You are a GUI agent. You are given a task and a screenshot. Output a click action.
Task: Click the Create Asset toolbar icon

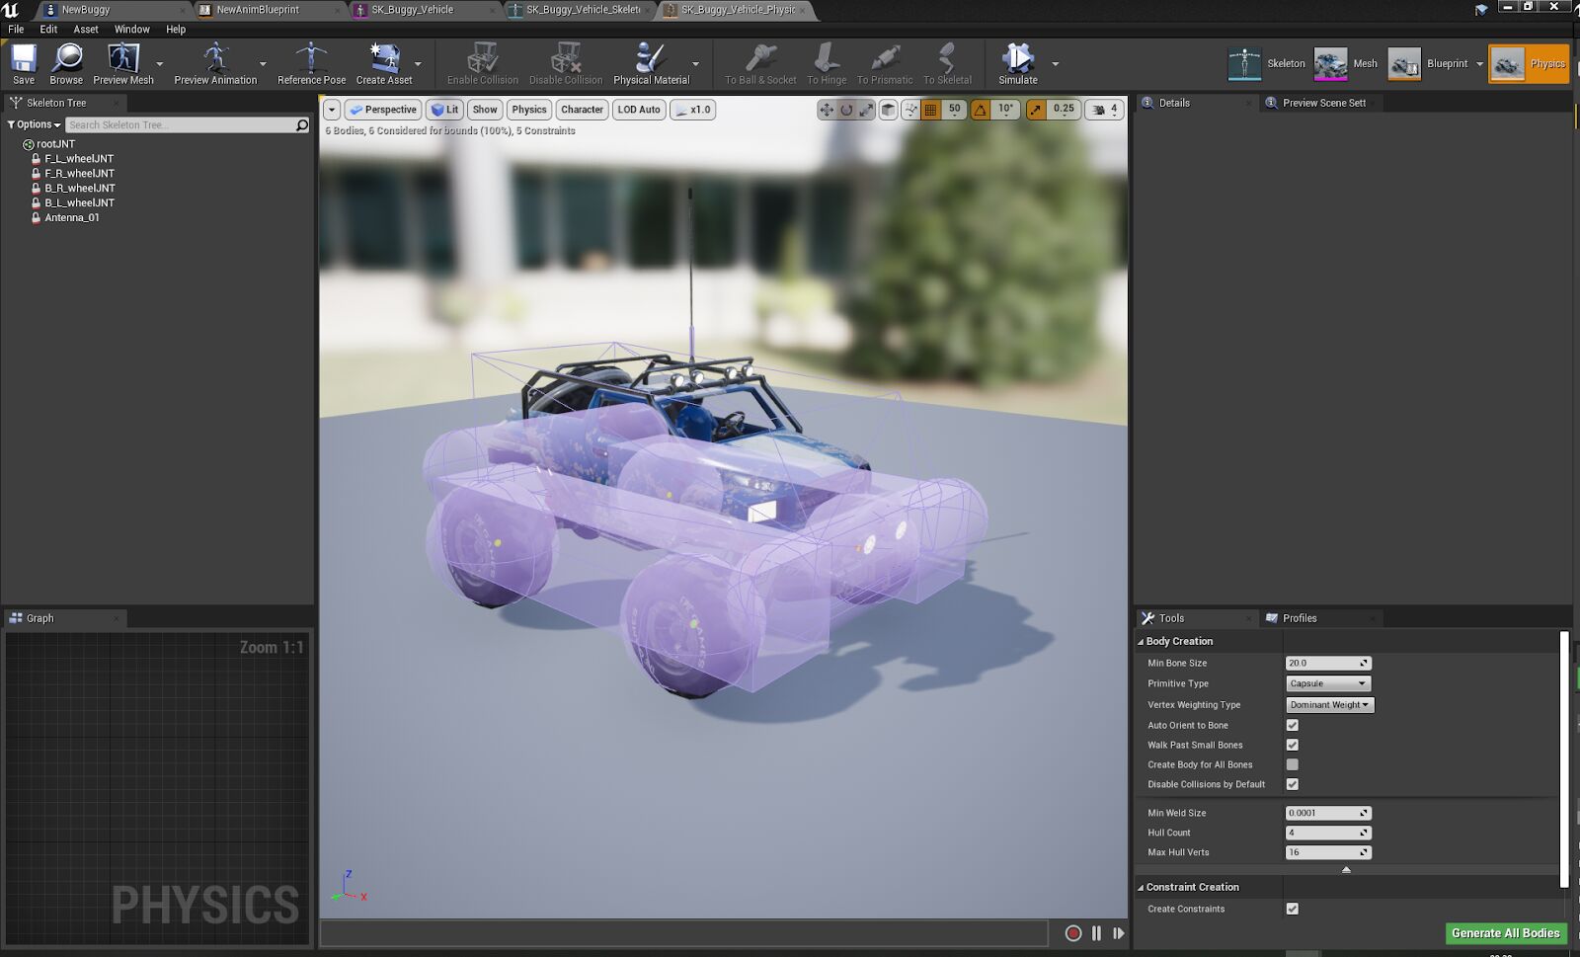(x=386, y=62)
